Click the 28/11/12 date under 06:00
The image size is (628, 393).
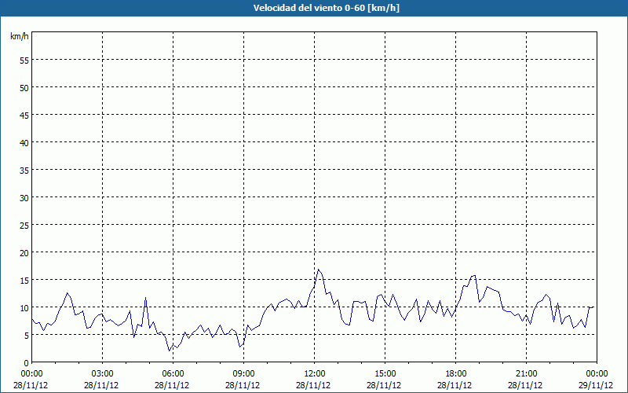[172, 385]
